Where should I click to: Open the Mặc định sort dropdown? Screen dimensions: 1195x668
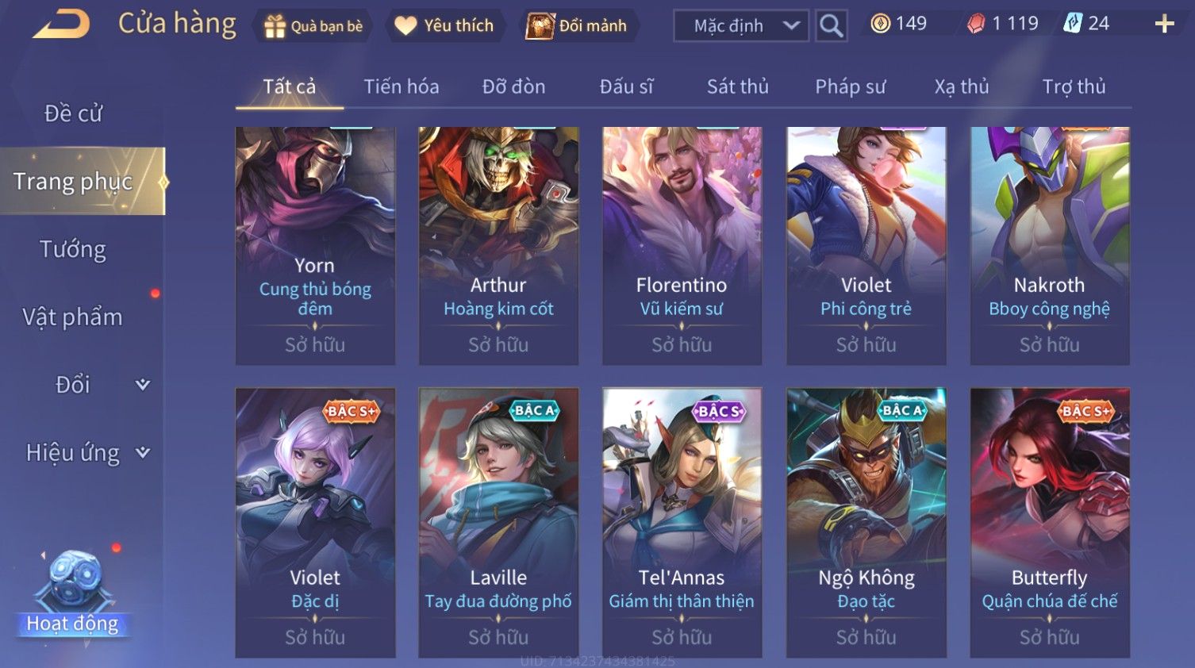pos(741,26)
